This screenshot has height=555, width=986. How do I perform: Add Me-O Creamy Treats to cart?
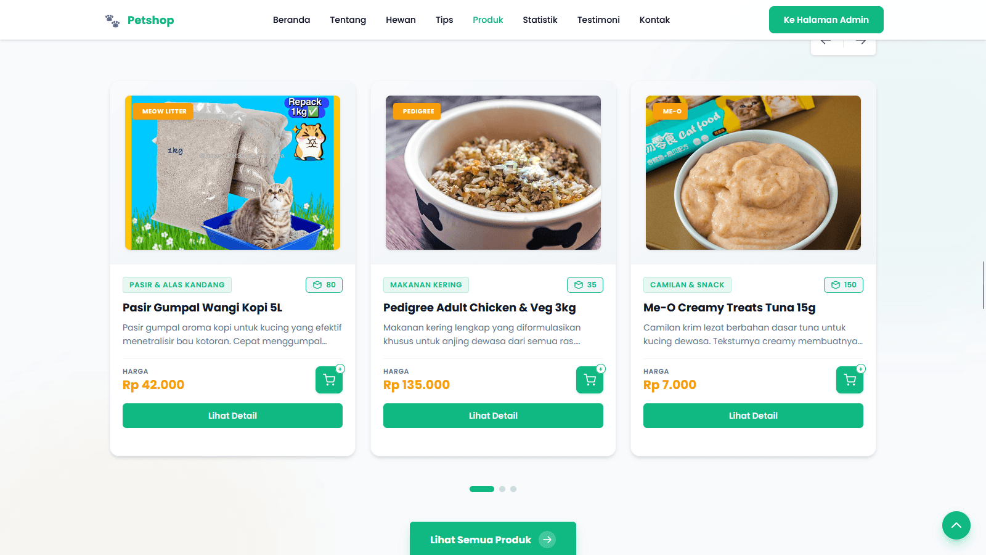tap(850, 380)
